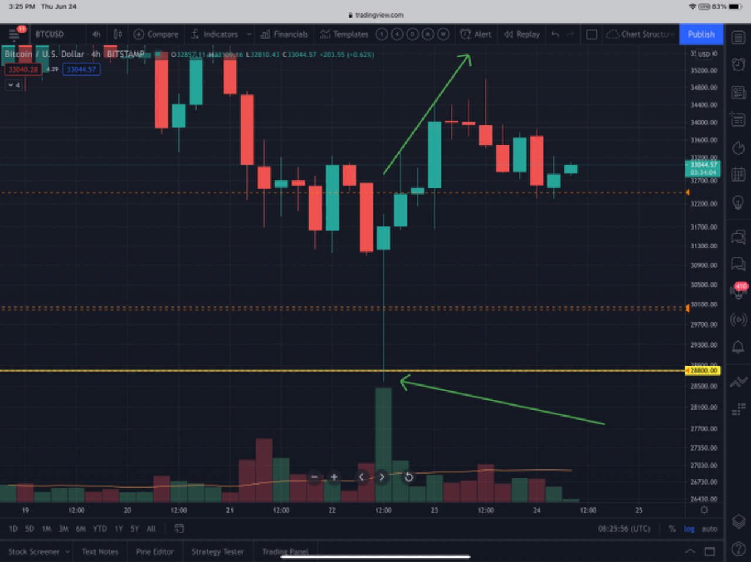
Task: Open chart settings gear near price axis
Action: pyautogui.click(x=704, y=510)
